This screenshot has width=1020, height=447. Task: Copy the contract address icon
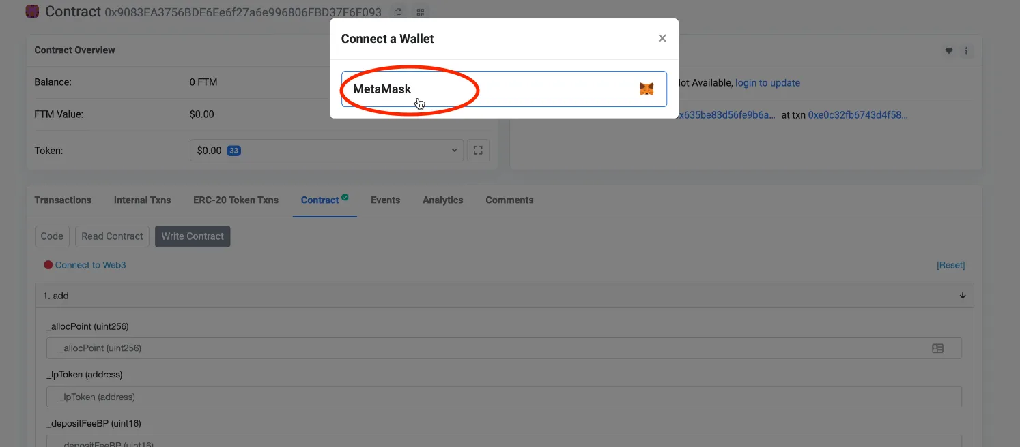(398, 12)
